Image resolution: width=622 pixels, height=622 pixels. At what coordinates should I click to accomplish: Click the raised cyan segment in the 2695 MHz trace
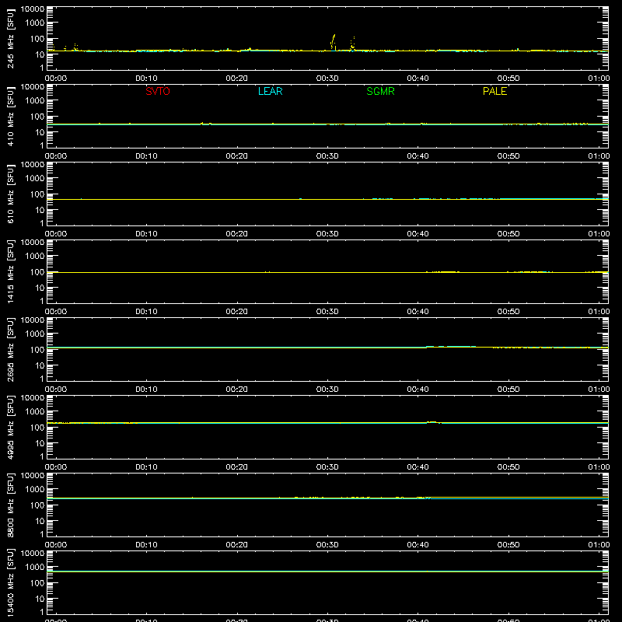451,346
